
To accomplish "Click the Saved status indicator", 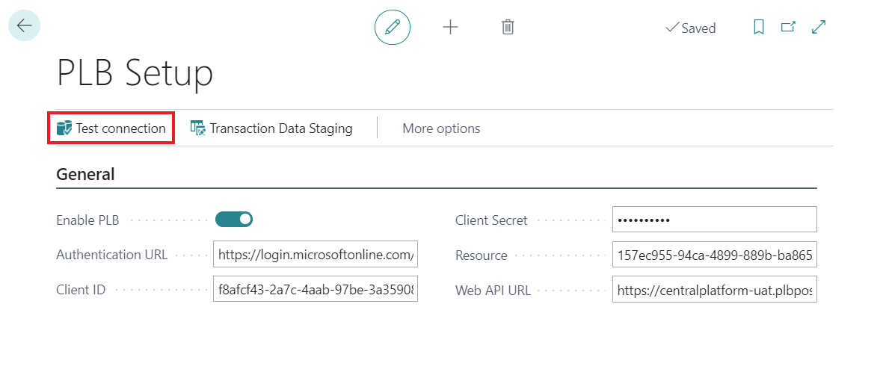I will click(691, 28).
